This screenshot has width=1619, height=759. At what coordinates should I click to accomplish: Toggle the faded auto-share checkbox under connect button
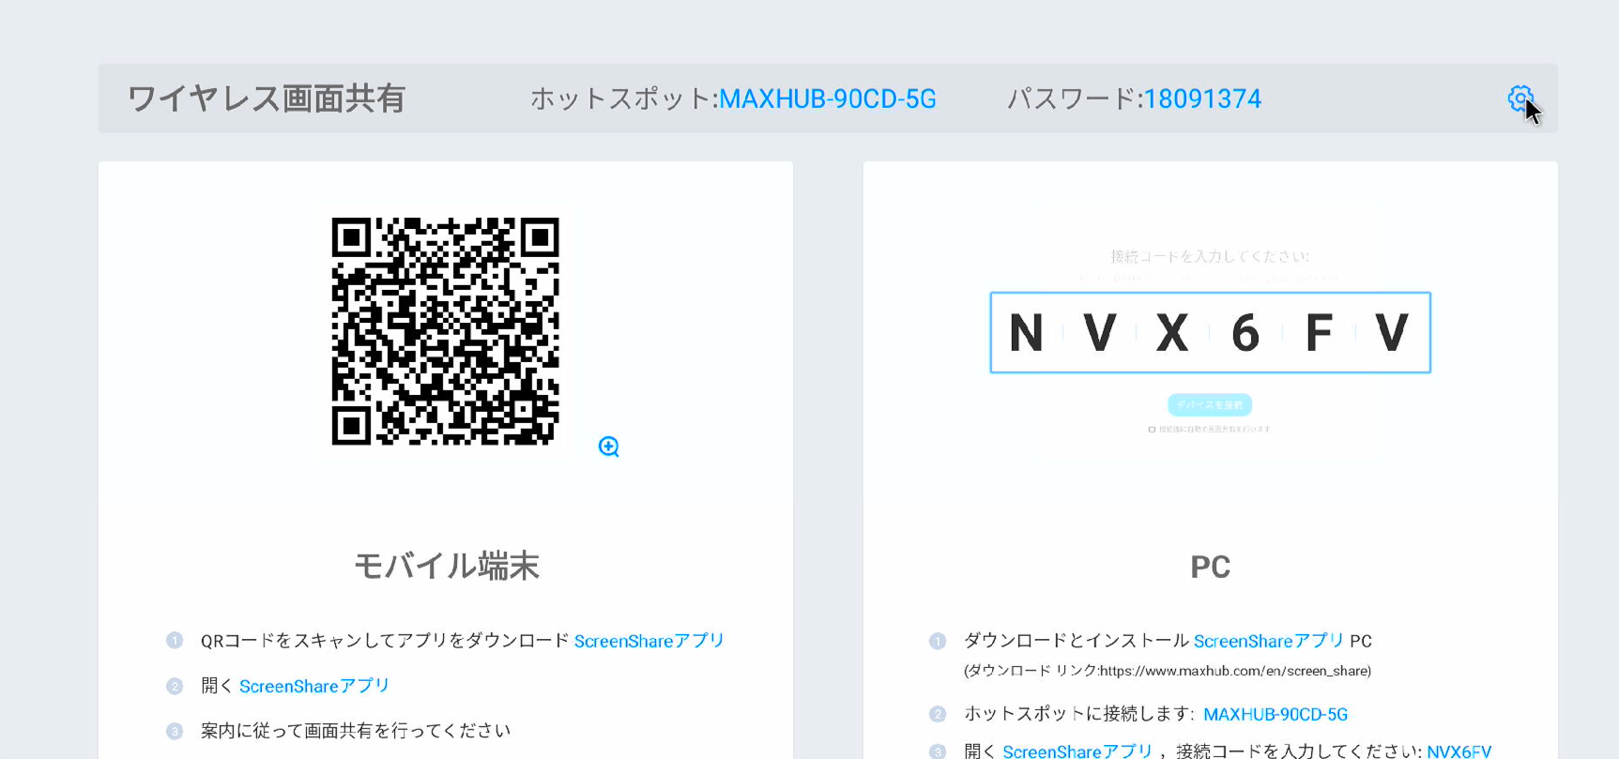coord(1152,429)
